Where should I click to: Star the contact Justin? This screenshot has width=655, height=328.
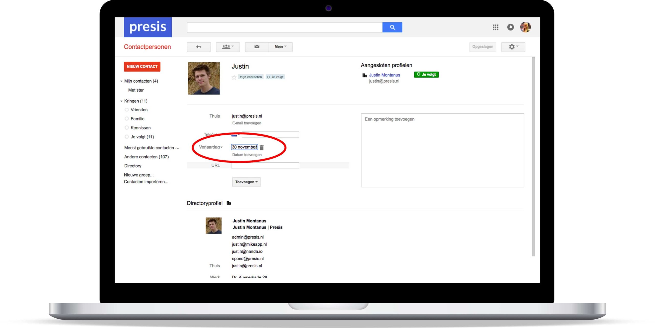pos(234,77)
